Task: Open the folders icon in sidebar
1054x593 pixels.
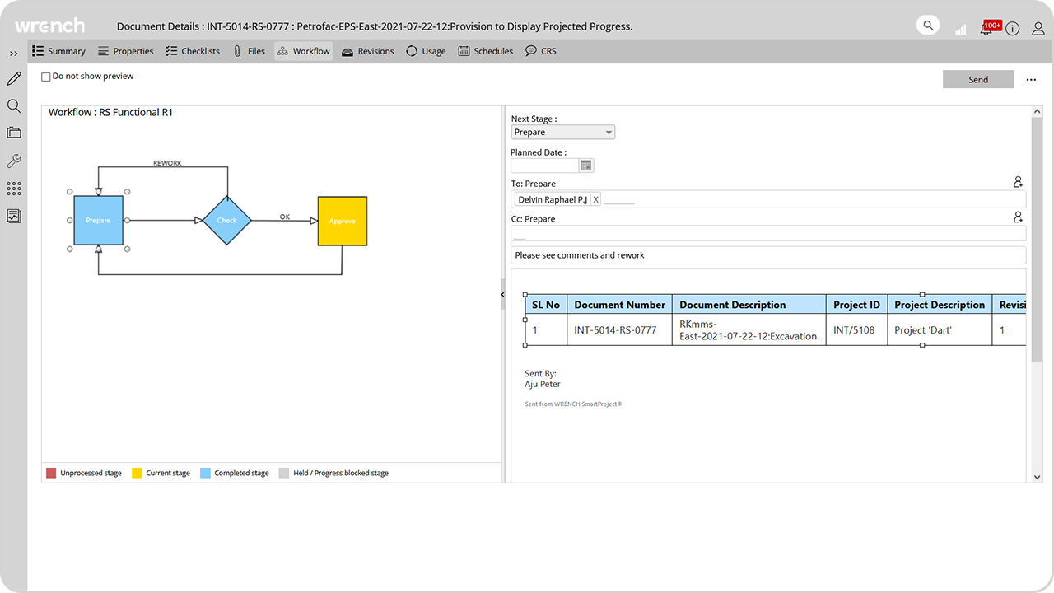Action: pos(14,133)
